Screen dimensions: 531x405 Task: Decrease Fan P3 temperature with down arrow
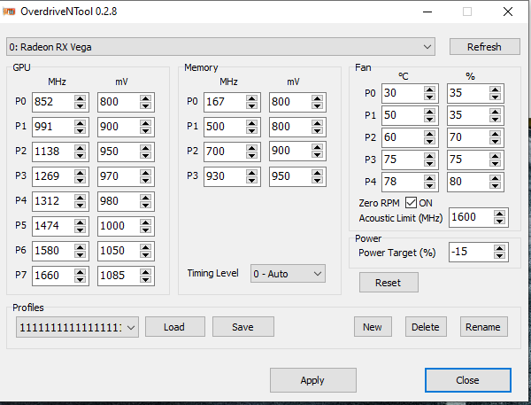click(x=430, y=163)
